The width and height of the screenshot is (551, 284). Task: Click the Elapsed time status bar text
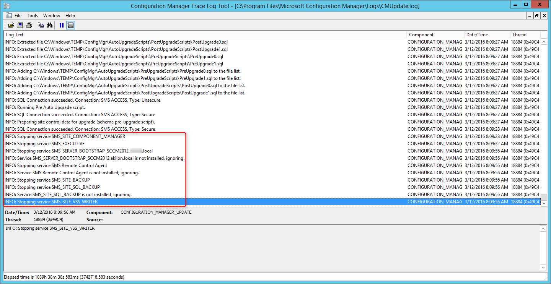pyautogui.click(x=64, y=277)
